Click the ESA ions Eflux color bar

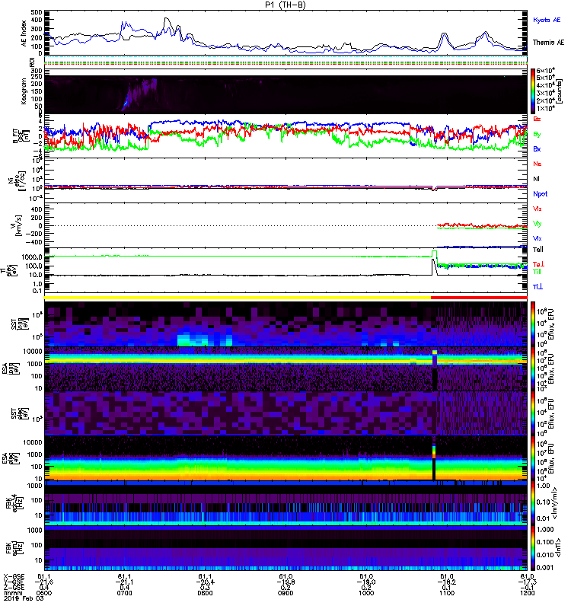pyautogui.click(x=533, y=368)
